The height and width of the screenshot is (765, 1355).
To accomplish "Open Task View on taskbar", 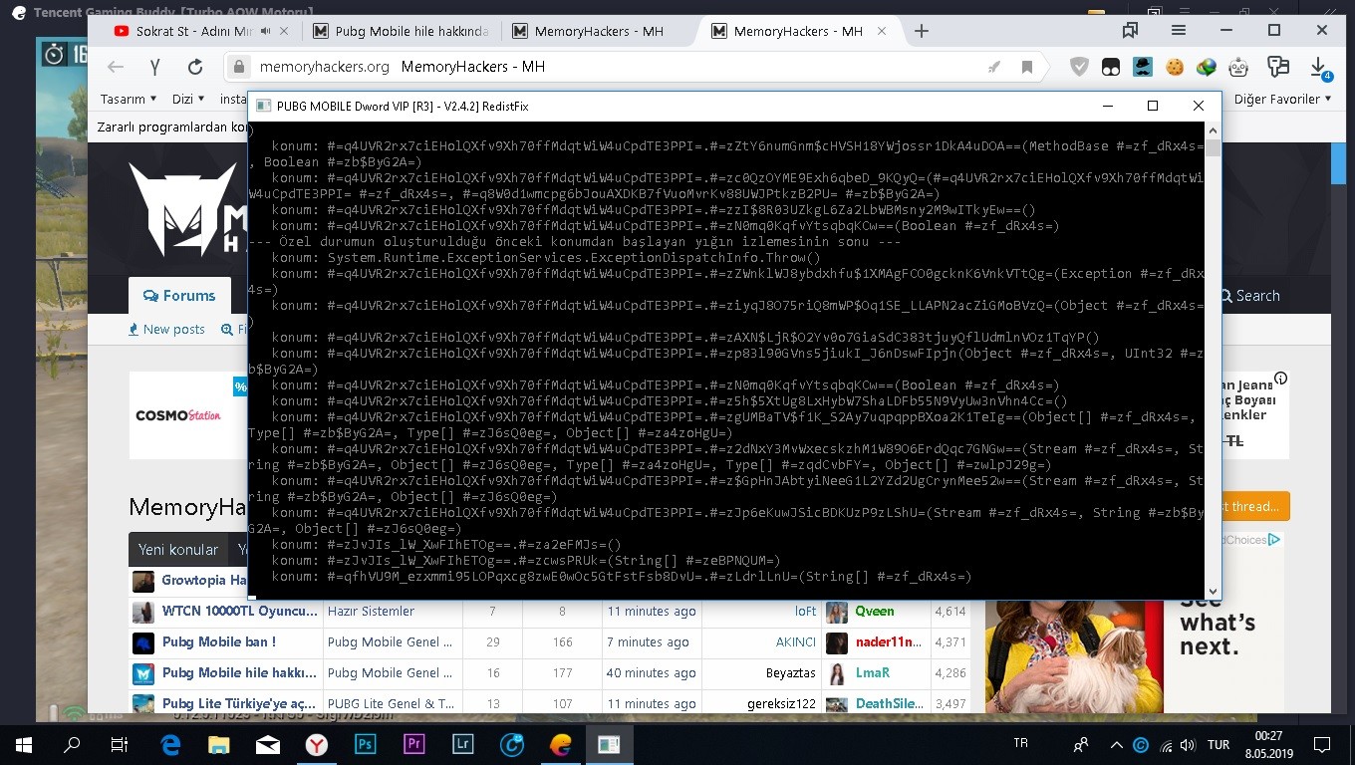I will [x=119, y=744].
